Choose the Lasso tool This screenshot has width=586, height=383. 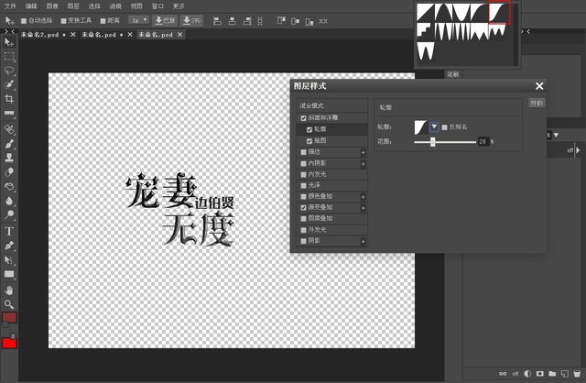click(x=9, y=70)
